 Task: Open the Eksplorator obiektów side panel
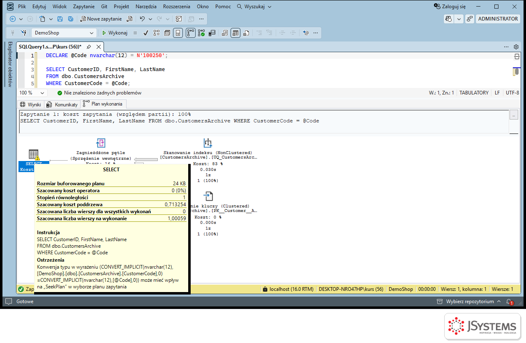(10, 64)
